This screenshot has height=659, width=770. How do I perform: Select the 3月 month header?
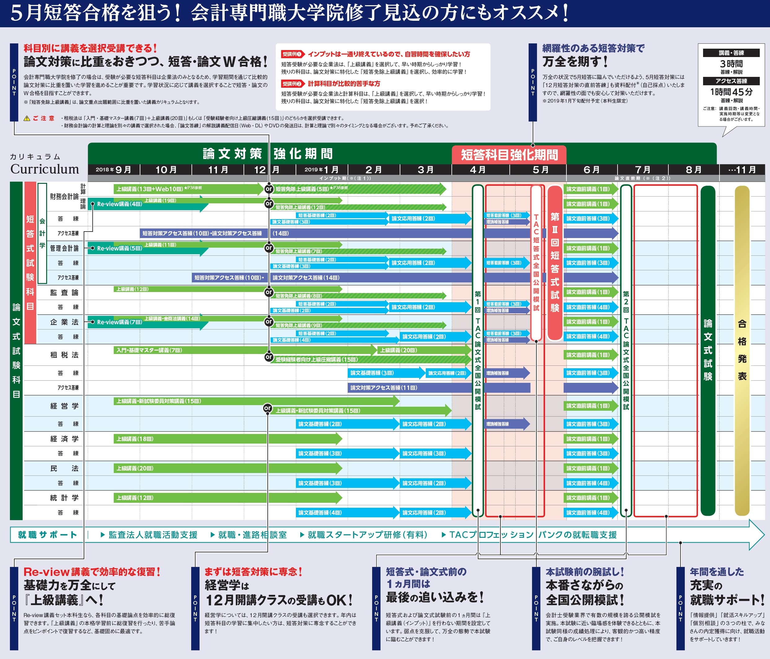pos(425,170)
